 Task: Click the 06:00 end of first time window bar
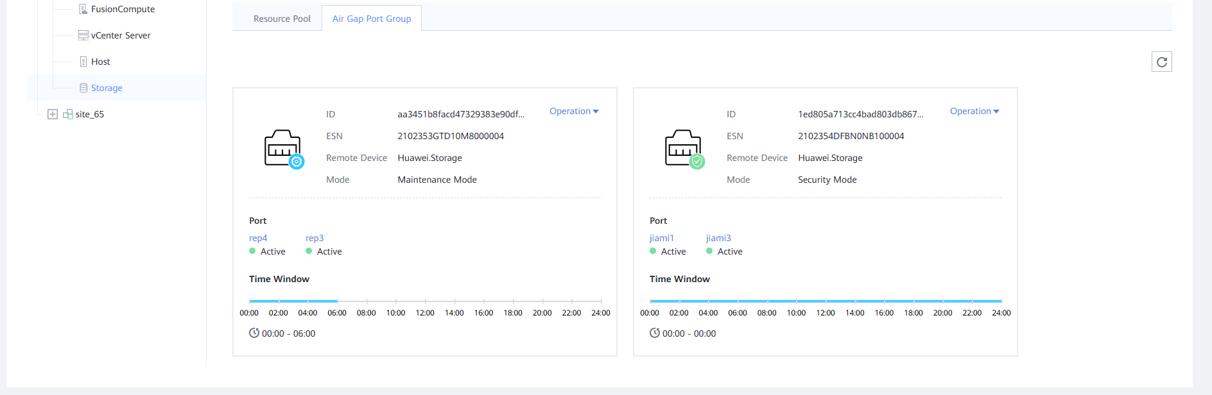coord(337,301)
